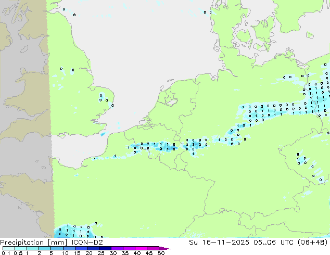Screen dimensions: 330x255
Task: Select the 35–40 mm legend color
Action: coord(129,248)
